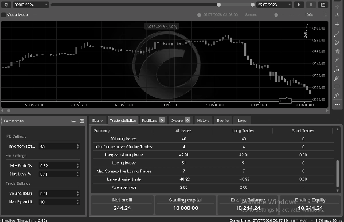Adjust Inventory Ret... stepper arrows

pos(77,146)
